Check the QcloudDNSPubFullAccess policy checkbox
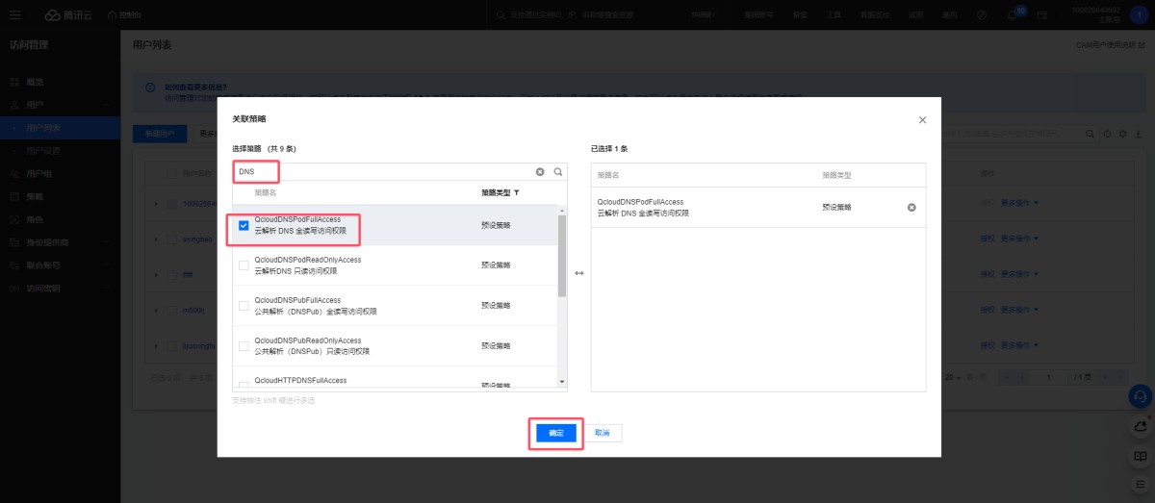Screen dimensions: 1155x503 point(244,306)
